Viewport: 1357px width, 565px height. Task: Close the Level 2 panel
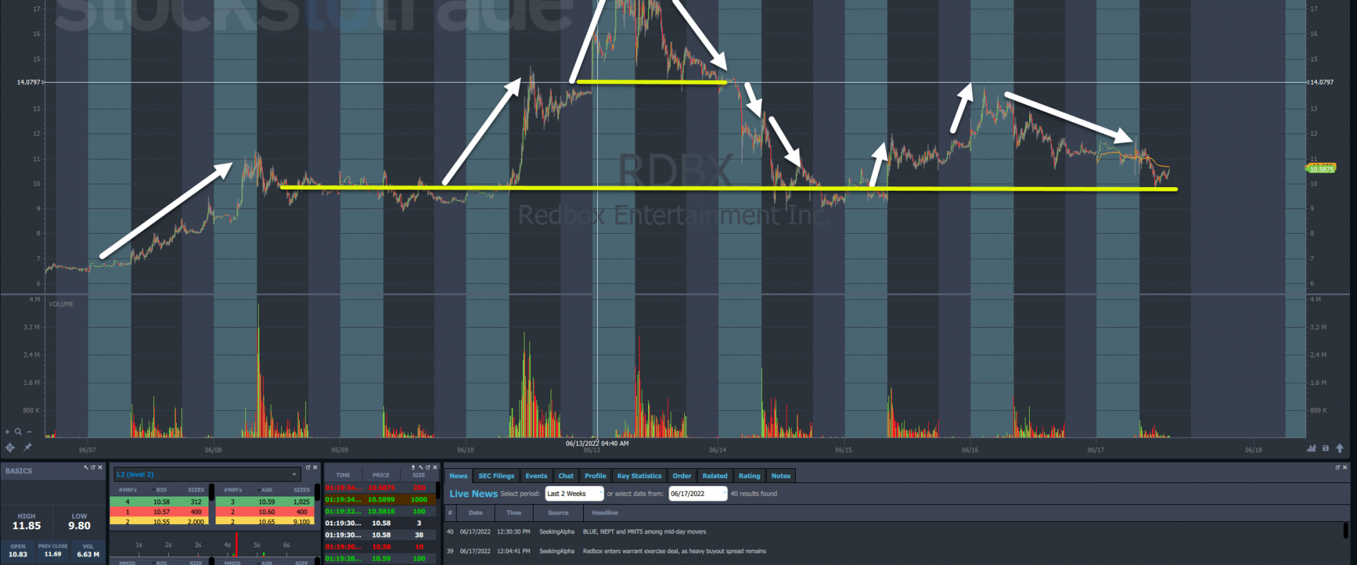(315, 468)
